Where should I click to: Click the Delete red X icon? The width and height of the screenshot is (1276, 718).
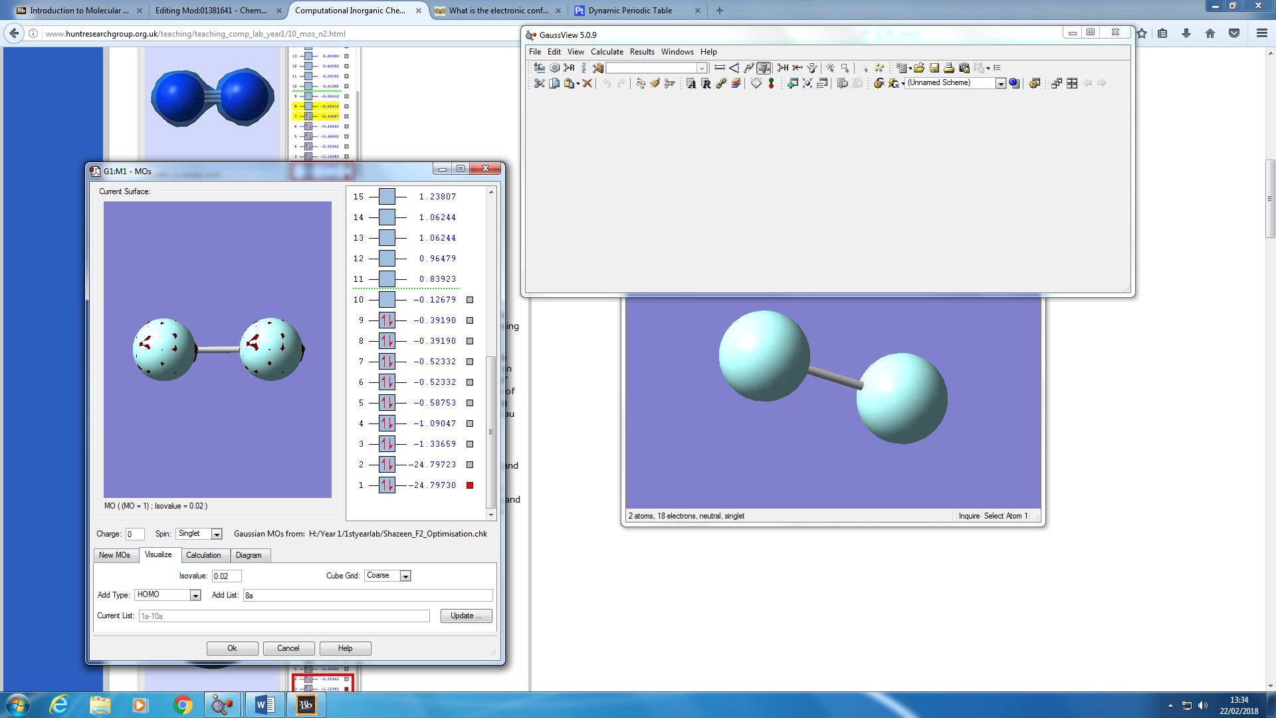[x=587, y=83]
